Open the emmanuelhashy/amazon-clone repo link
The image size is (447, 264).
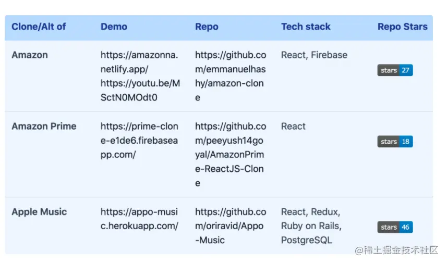(x=231, y=76)
